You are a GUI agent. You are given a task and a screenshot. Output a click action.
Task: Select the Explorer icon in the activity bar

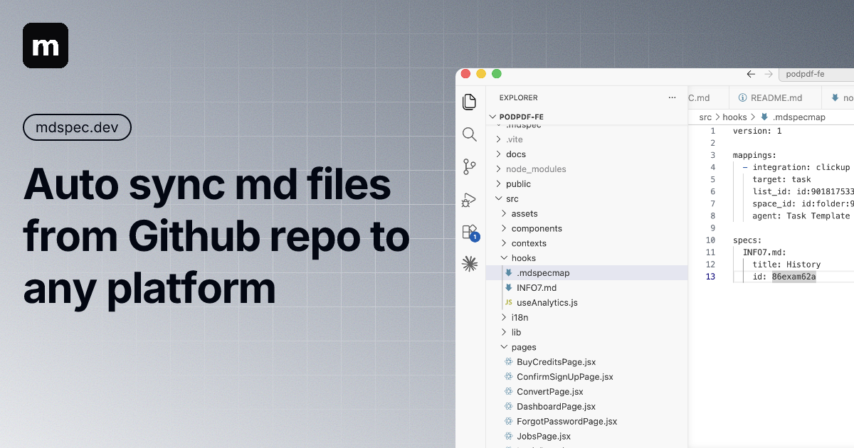point(470,102)
